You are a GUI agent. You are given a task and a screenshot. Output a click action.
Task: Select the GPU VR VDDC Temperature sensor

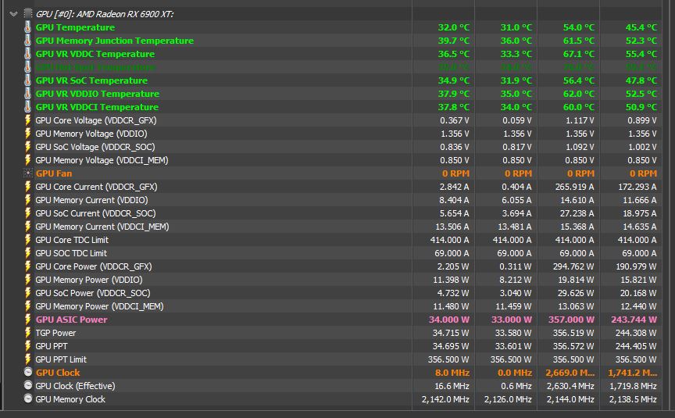click(x=95, y=54)
